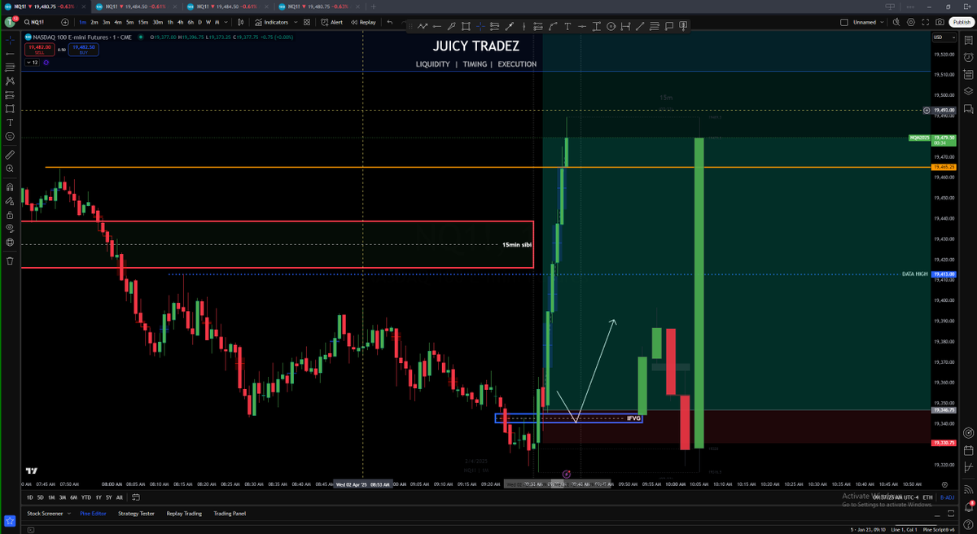
Task: Select the crosshair cursor tool in sidebar
Action: [x=10, y=39]
